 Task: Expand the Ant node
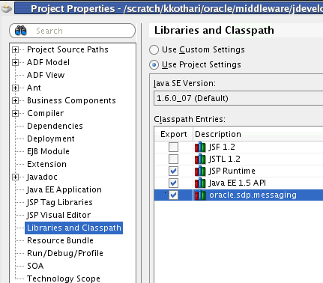(15, 88)
